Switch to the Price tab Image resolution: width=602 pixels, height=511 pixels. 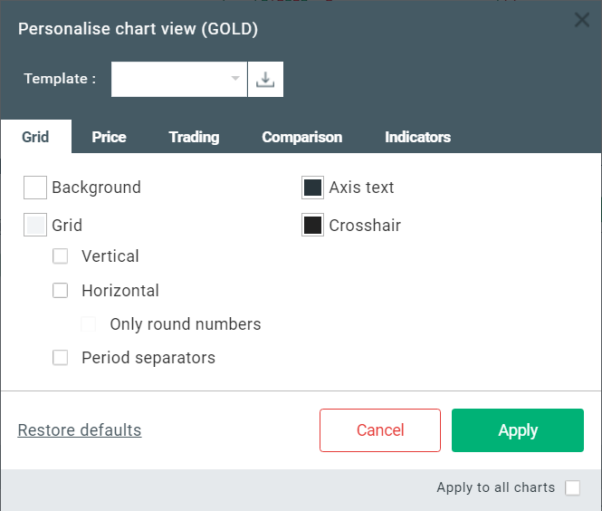point(109,138)
